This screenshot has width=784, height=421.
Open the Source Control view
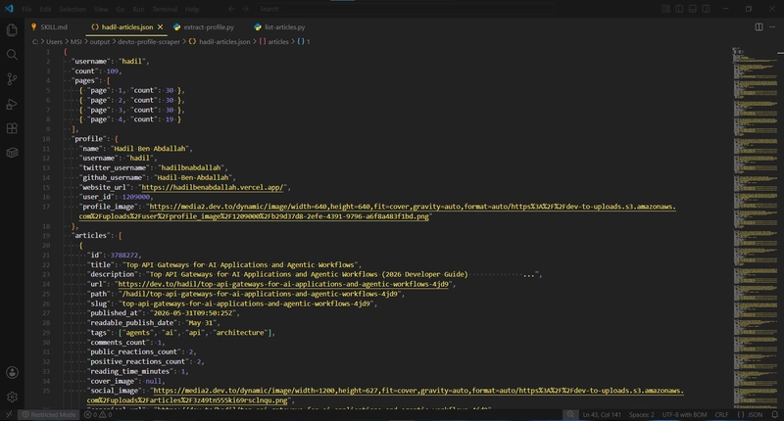click(12, 79)
